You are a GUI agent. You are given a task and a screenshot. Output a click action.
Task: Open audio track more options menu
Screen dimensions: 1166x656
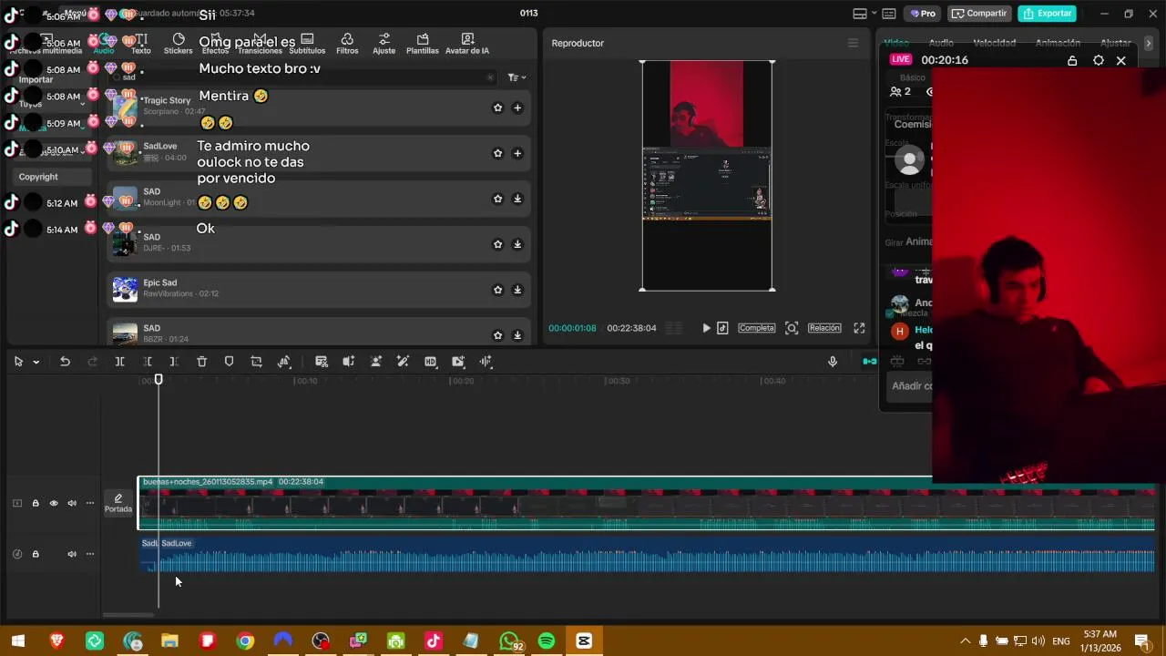click(x=89, y=554)
